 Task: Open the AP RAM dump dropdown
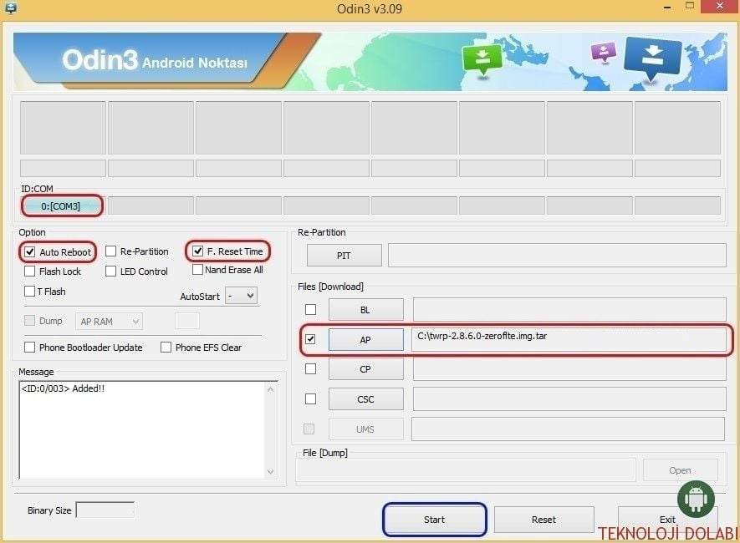point(109,321)
